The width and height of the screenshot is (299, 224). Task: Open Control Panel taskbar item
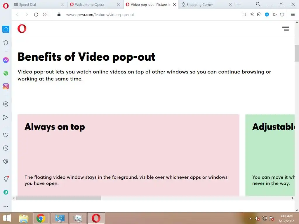(x=60, y=218)
